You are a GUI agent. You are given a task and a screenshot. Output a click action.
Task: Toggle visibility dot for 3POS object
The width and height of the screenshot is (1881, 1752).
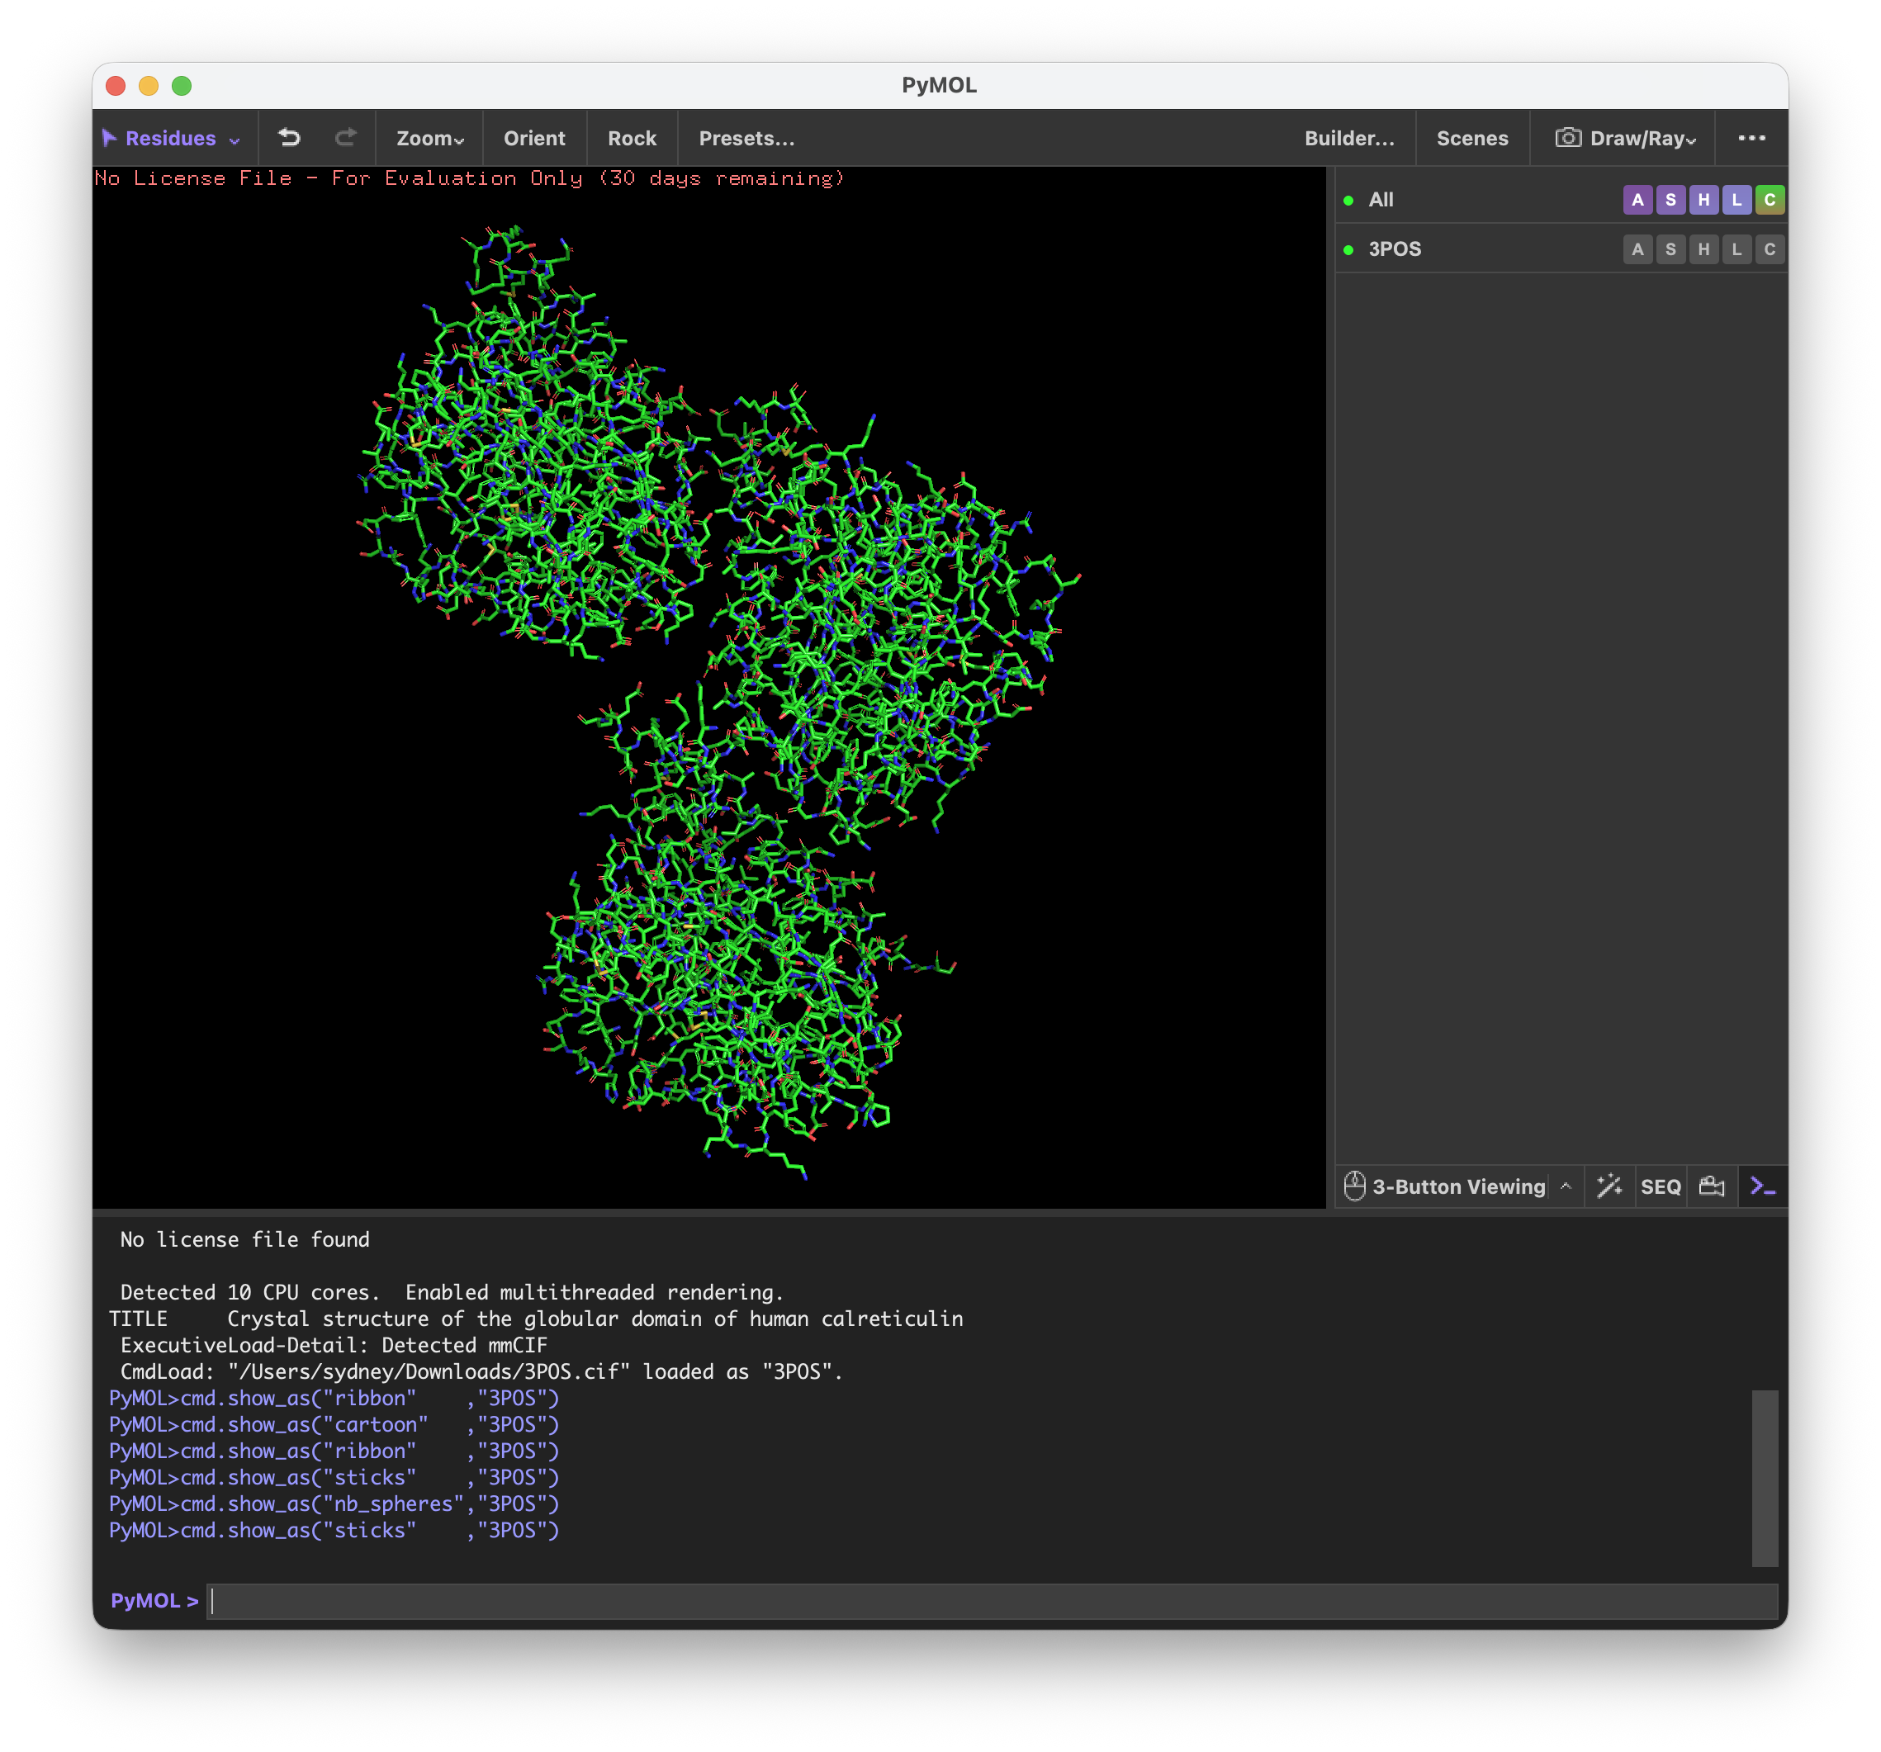[x=1348, y=249]
